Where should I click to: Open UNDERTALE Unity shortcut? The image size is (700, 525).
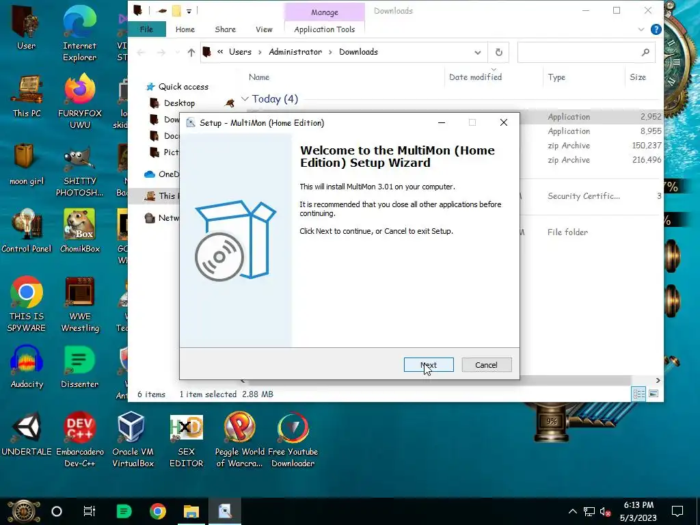pyautogui.click(x=27, y=434)
